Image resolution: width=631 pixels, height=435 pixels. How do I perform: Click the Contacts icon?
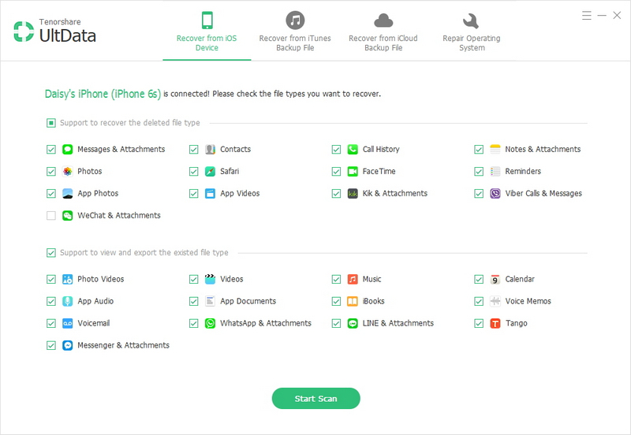210,150
